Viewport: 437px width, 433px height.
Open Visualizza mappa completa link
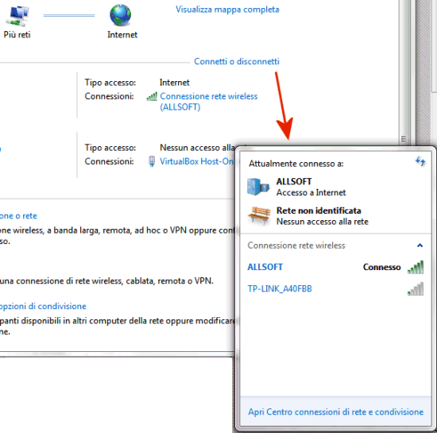(x=227, y=10)
